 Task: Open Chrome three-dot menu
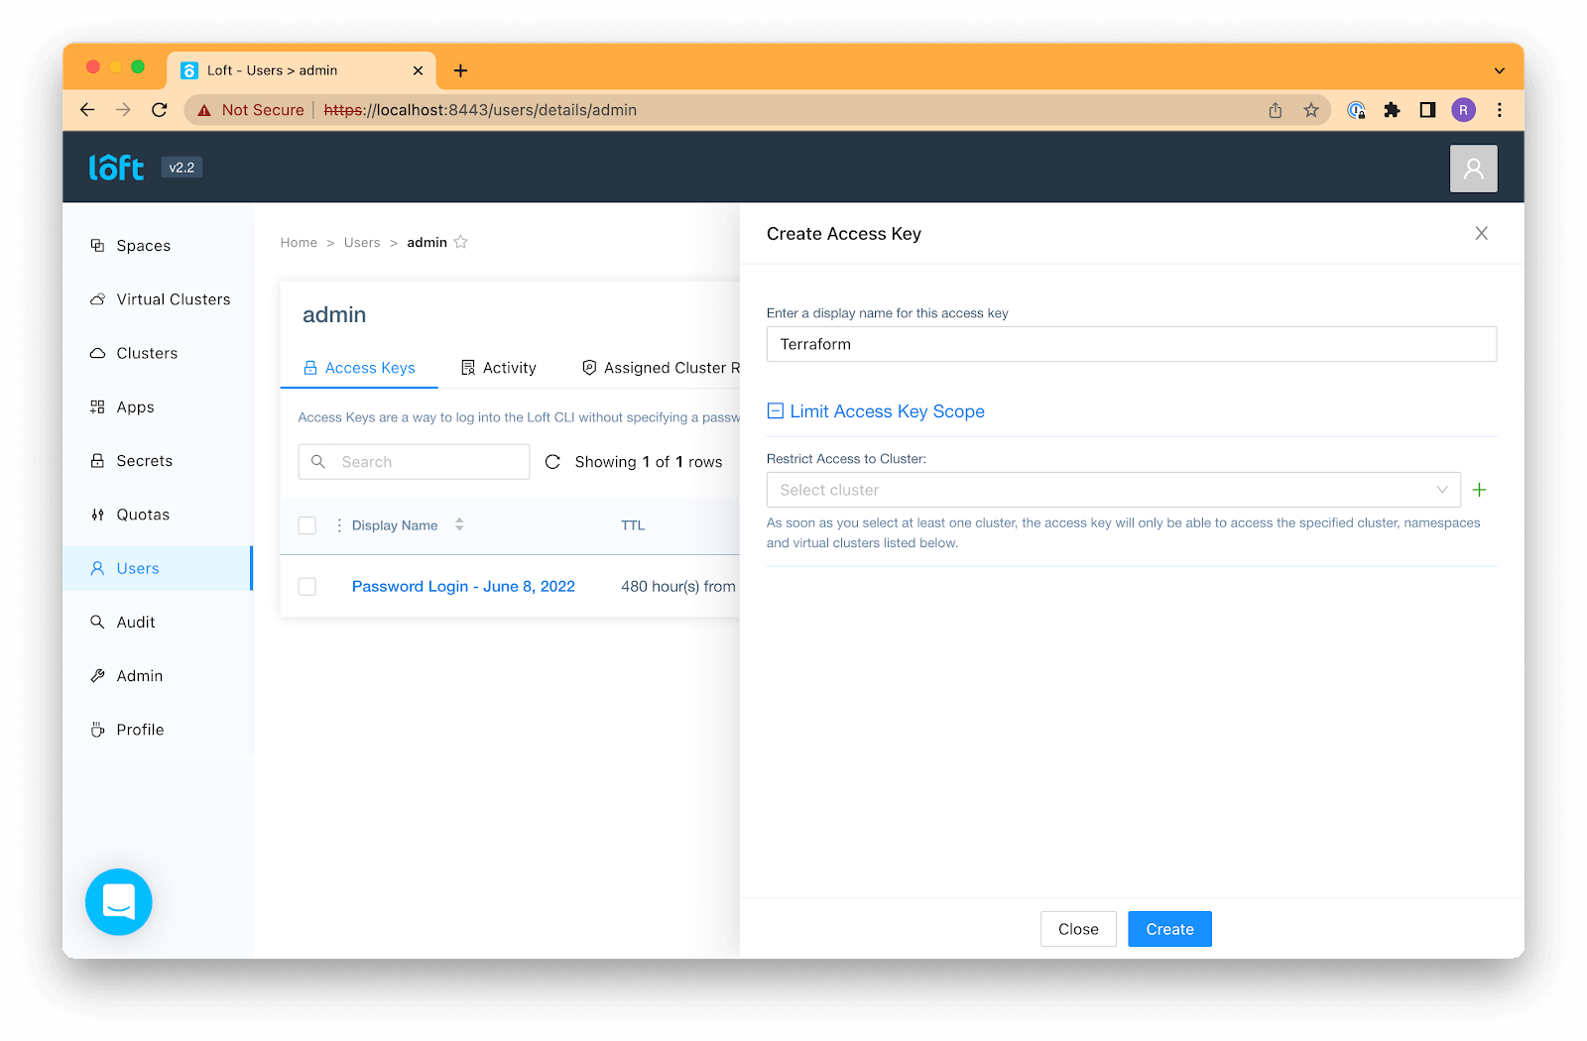tap(1500, 110)
